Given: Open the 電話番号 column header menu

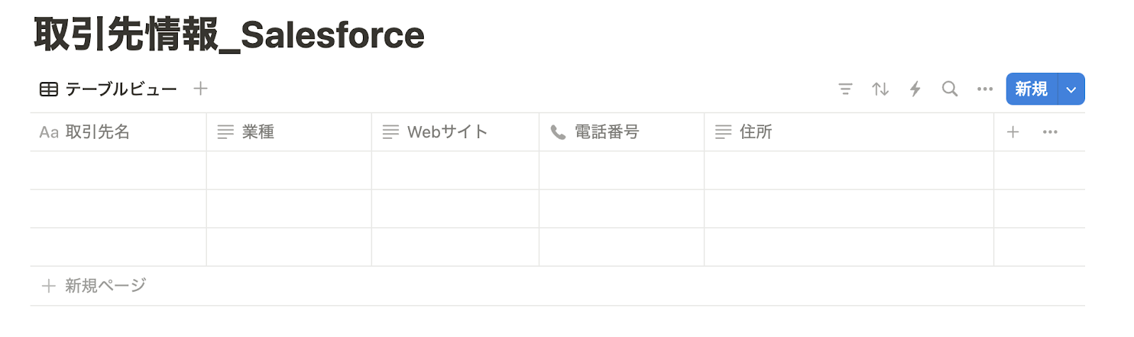Looking at the screenshot, I should pos(606,132).
